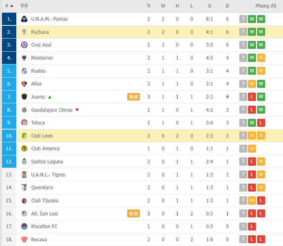
Task: Open the Toluca team link
Action: point(38,123)
